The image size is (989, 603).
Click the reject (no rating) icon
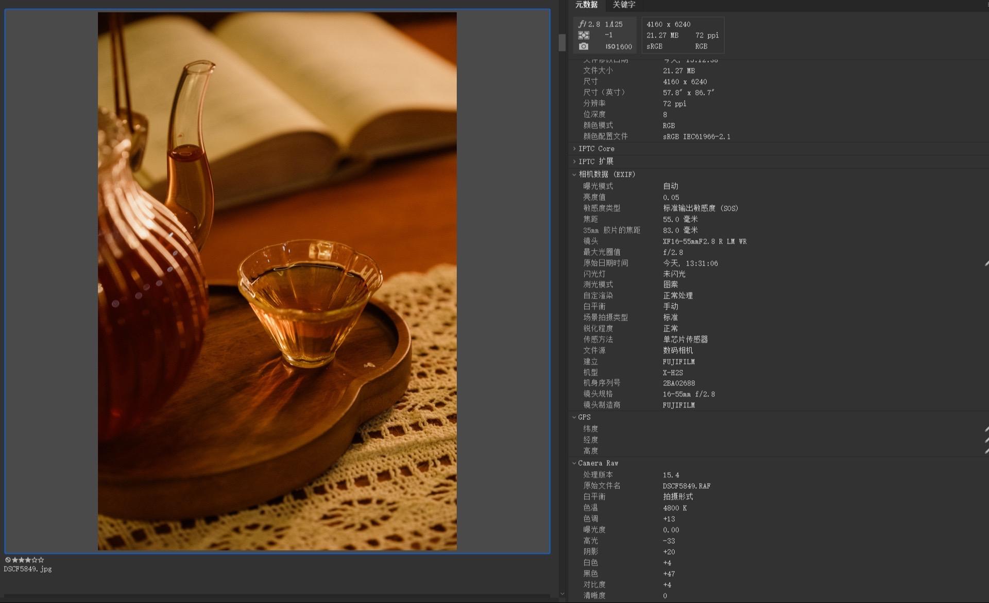pos(8,560)
